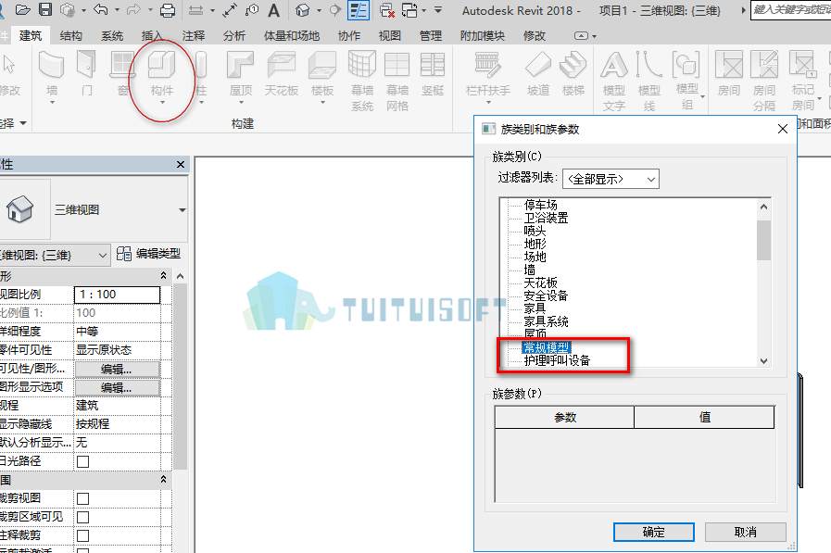Select the 坡道 (Ramp) tool
The width and height of the screenshot is (831, 553).
click(538, 73)
